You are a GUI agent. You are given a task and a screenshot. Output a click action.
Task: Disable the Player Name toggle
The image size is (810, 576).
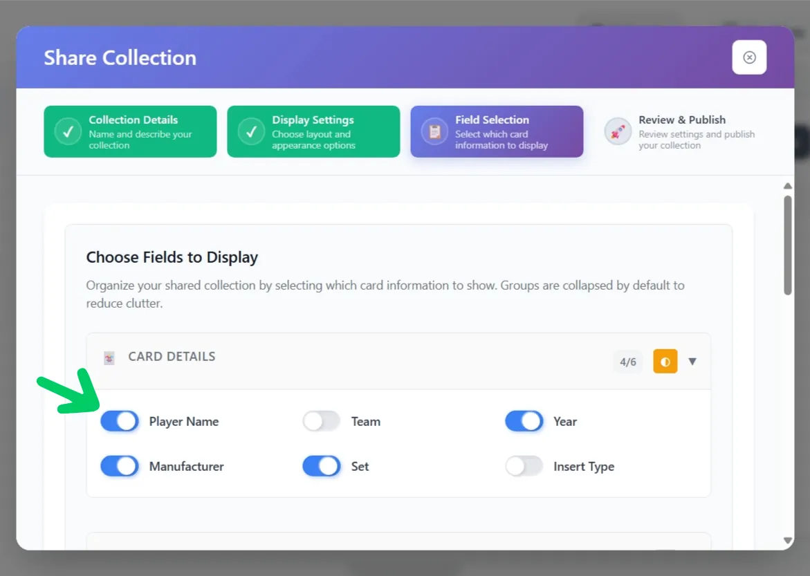pyautogui.click(x=119, y=421)
